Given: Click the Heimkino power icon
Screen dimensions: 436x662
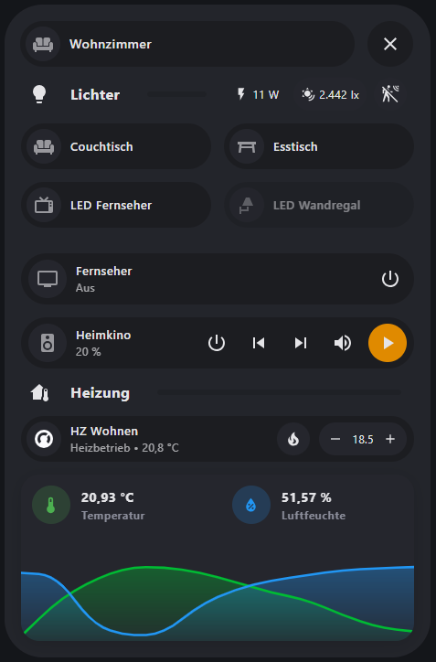Looking at the screenshot, I should (217, 343).
